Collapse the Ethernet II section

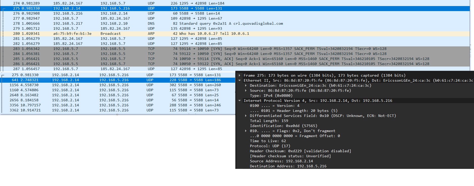[x=239, y=80]
